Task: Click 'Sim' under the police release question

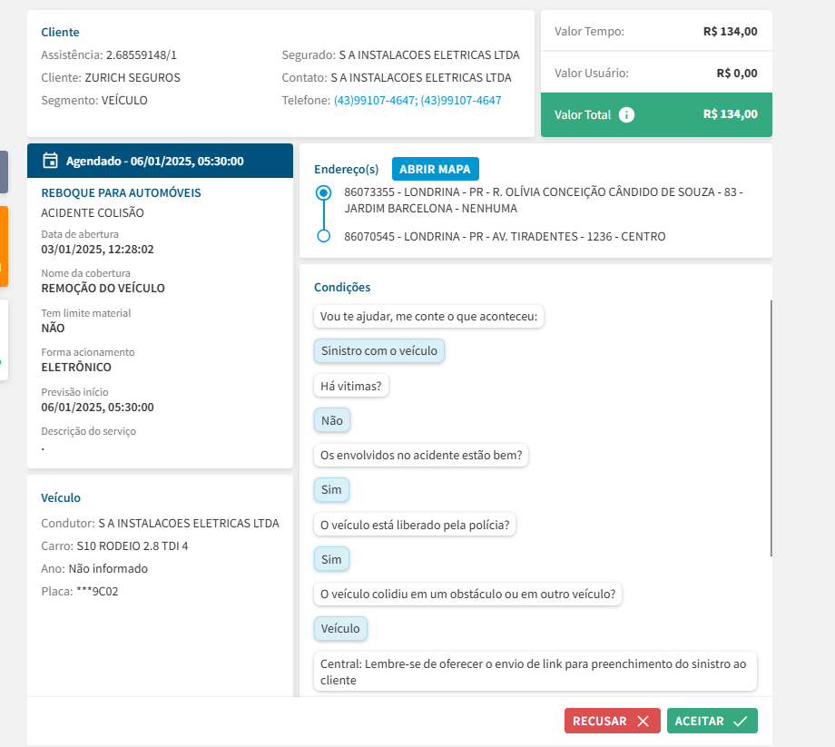Action: [331, 559]
